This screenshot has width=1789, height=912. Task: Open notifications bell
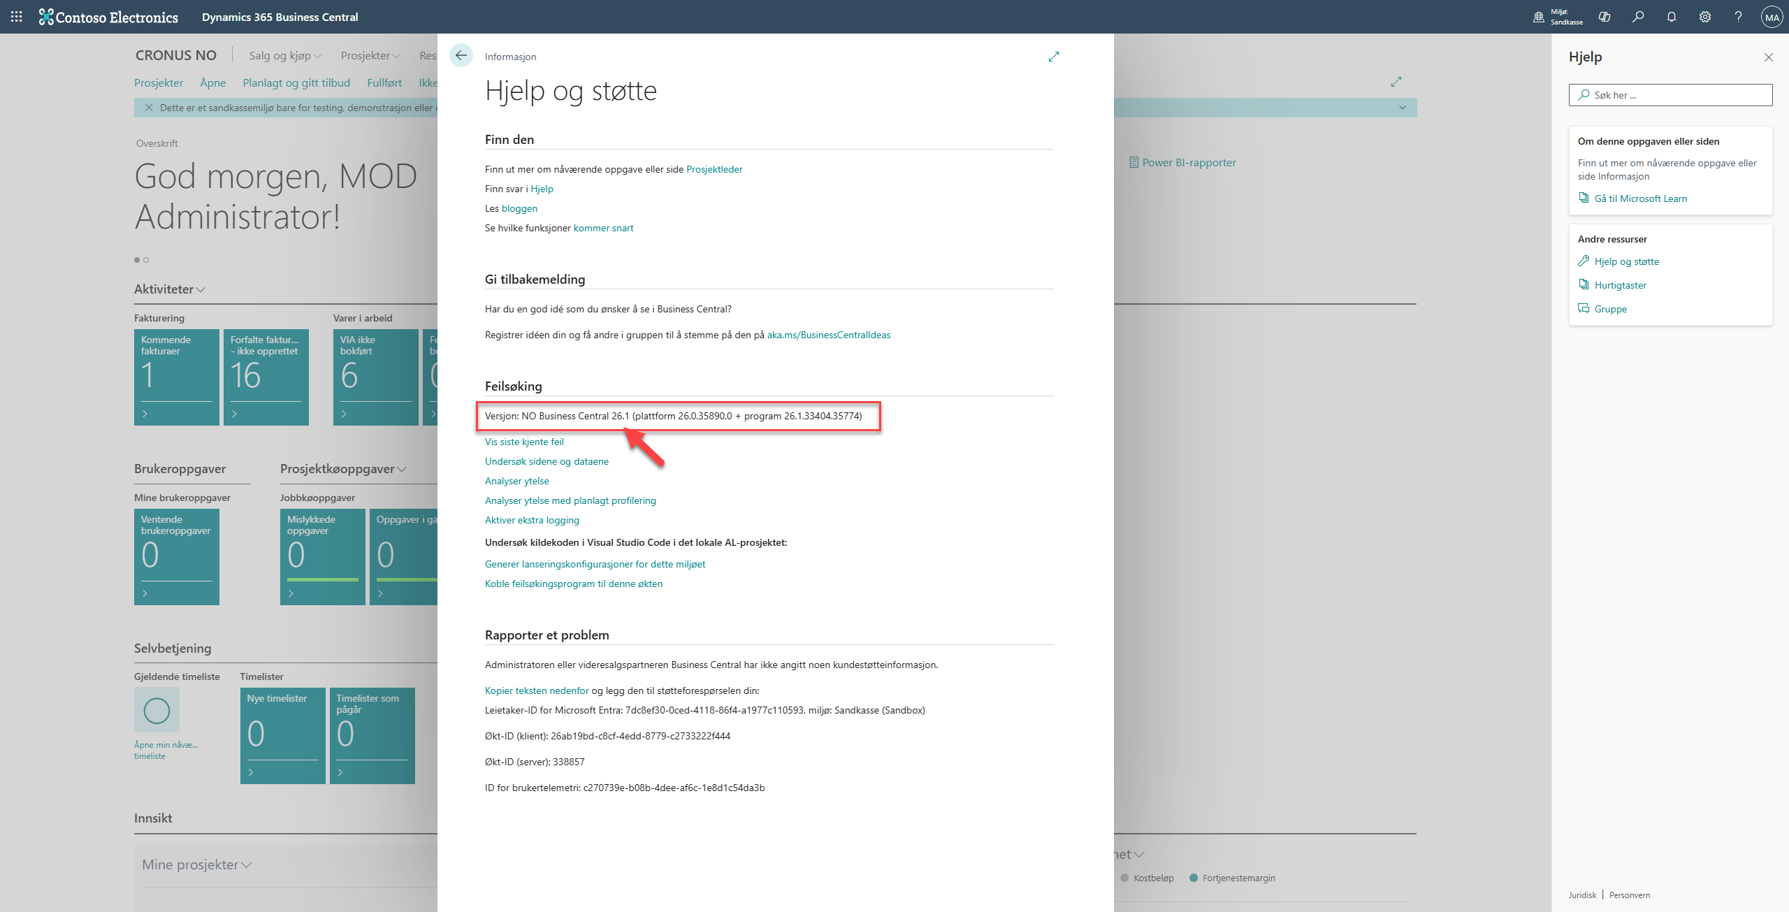click(1672, 17)
